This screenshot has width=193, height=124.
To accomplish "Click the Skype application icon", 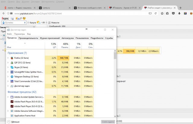I will (12, 67).
